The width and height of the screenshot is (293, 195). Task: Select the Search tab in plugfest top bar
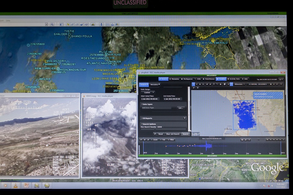[163, 79]
